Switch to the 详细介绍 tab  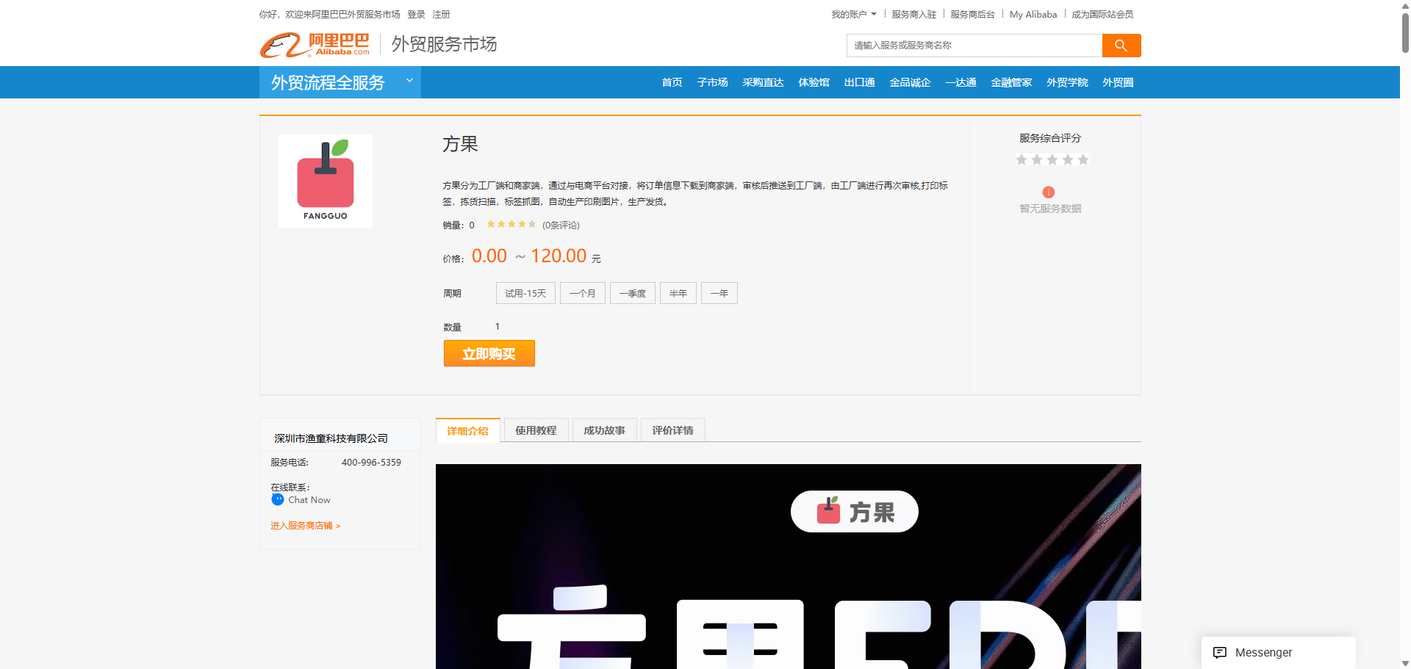(468, 430)
